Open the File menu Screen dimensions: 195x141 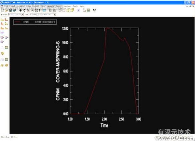pos(6,6)
